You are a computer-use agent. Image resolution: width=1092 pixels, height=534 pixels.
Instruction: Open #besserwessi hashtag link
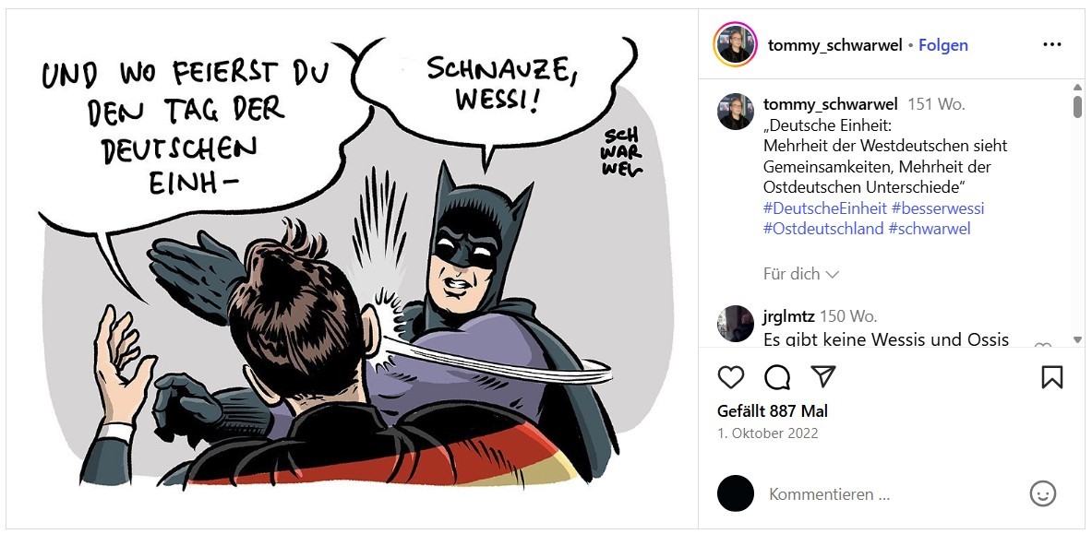click(x=938, y=208)
